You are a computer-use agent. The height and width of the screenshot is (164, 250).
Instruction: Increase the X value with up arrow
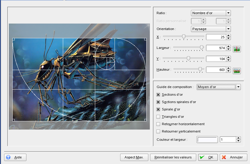229,36
